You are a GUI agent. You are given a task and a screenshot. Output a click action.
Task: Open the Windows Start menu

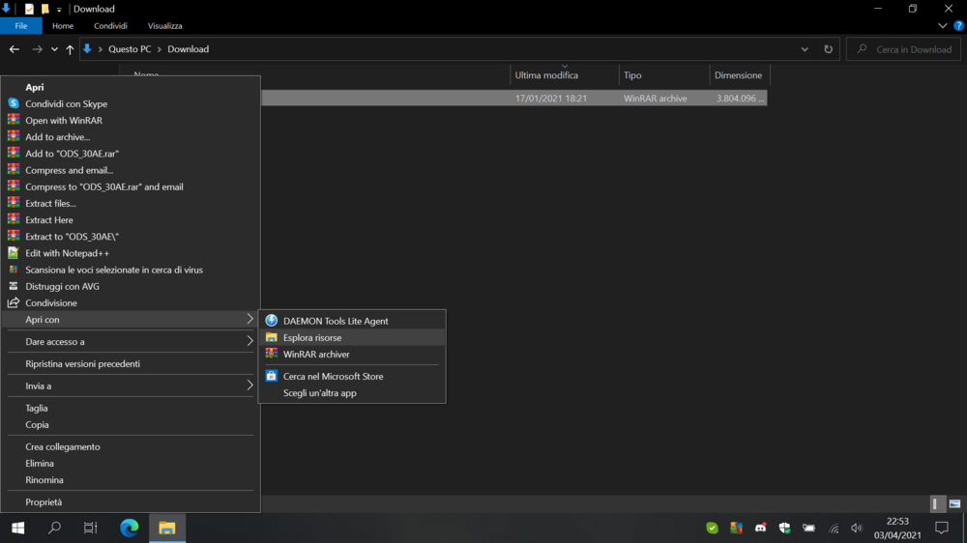[x=17, y=528]
